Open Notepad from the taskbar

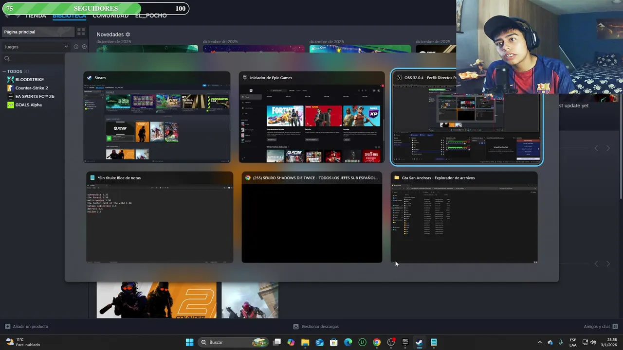(x=434, y=342)
